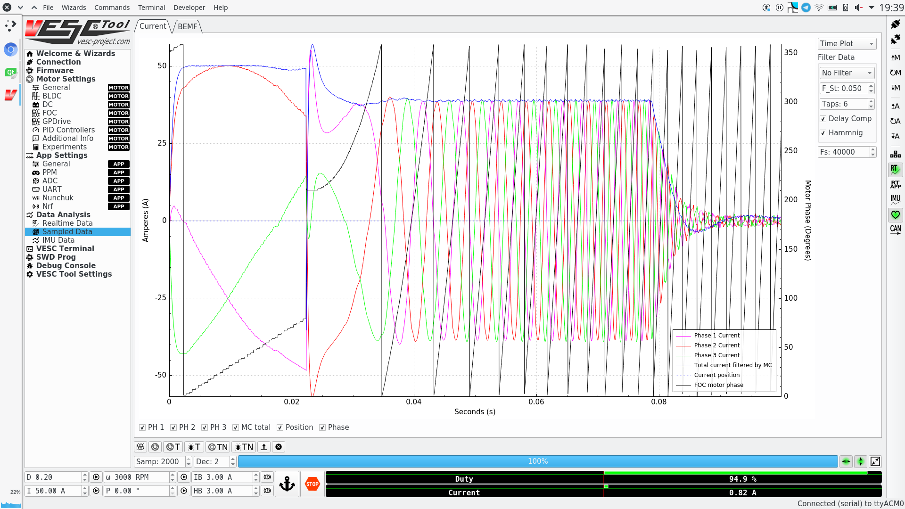Select the Current tab

(x=153, y=26)
